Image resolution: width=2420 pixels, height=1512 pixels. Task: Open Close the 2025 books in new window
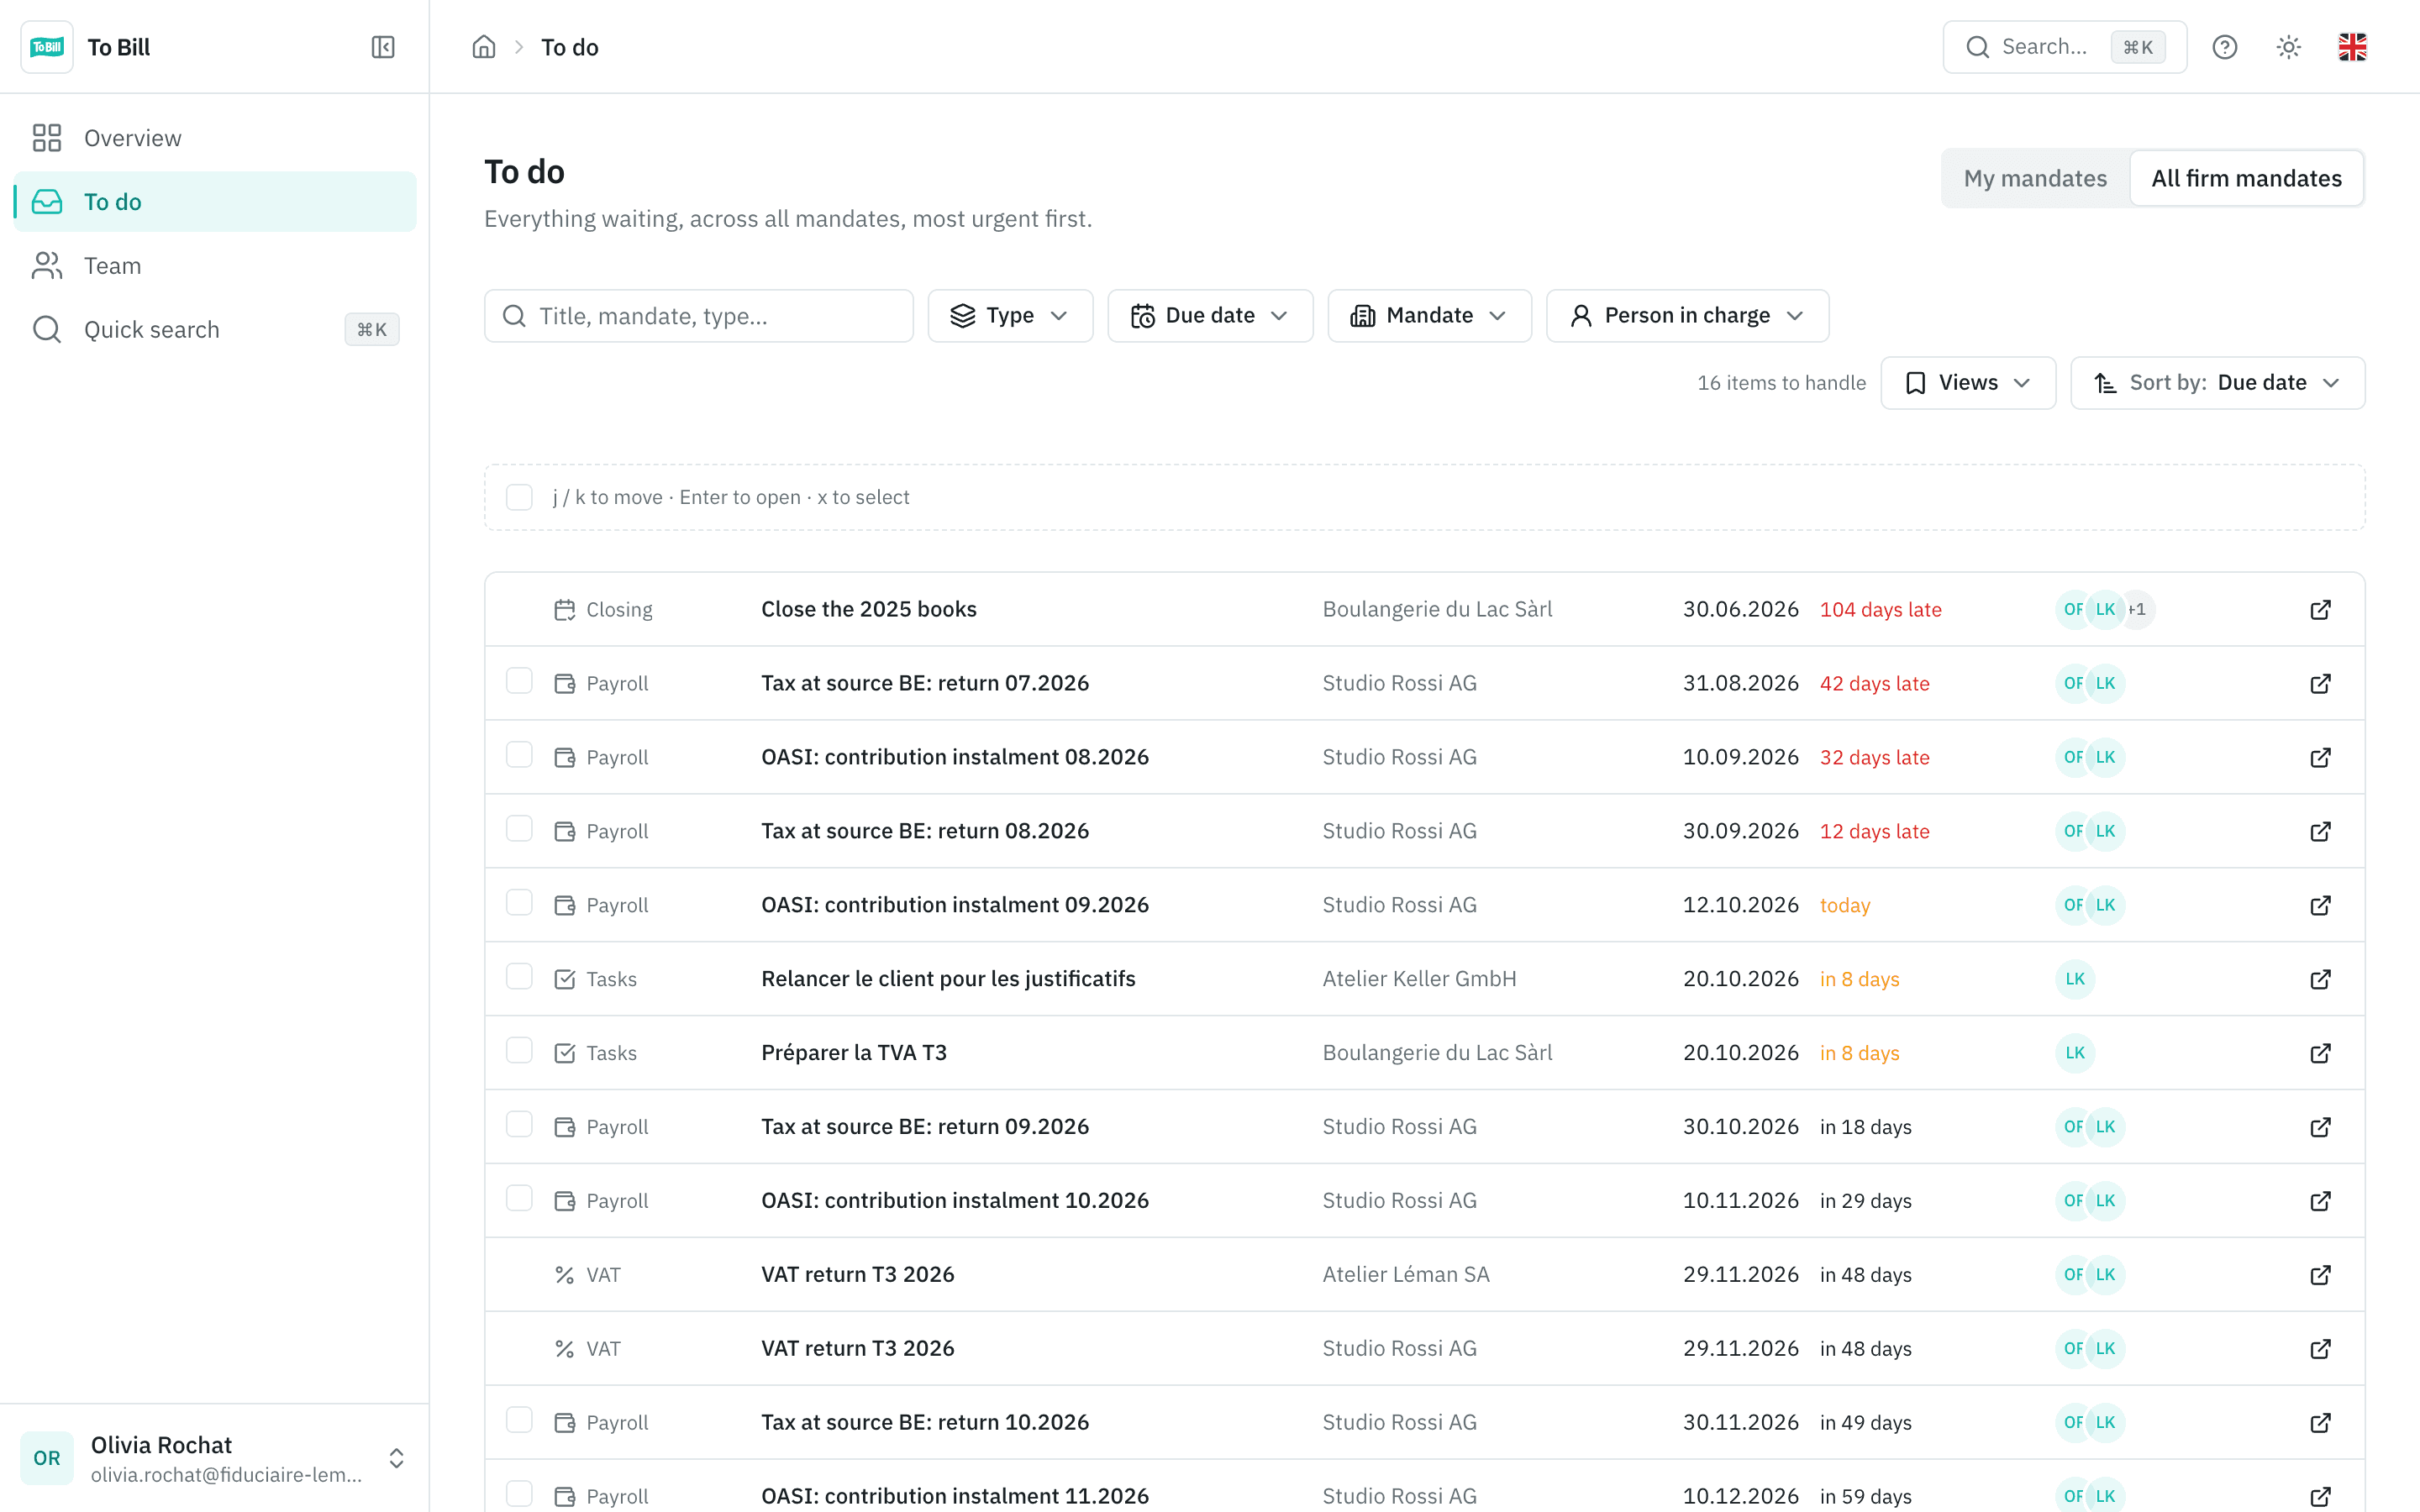pos(2321,610)
